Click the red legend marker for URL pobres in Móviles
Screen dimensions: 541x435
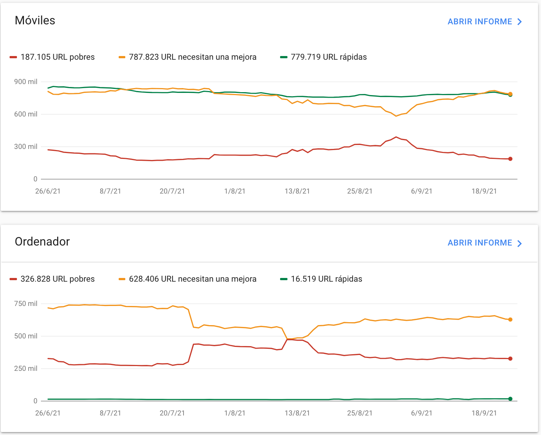point(13,57)
